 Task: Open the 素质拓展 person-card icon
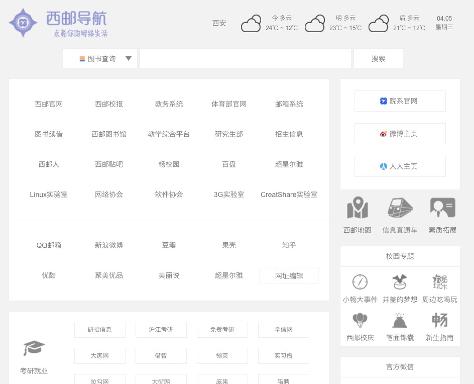442,208
